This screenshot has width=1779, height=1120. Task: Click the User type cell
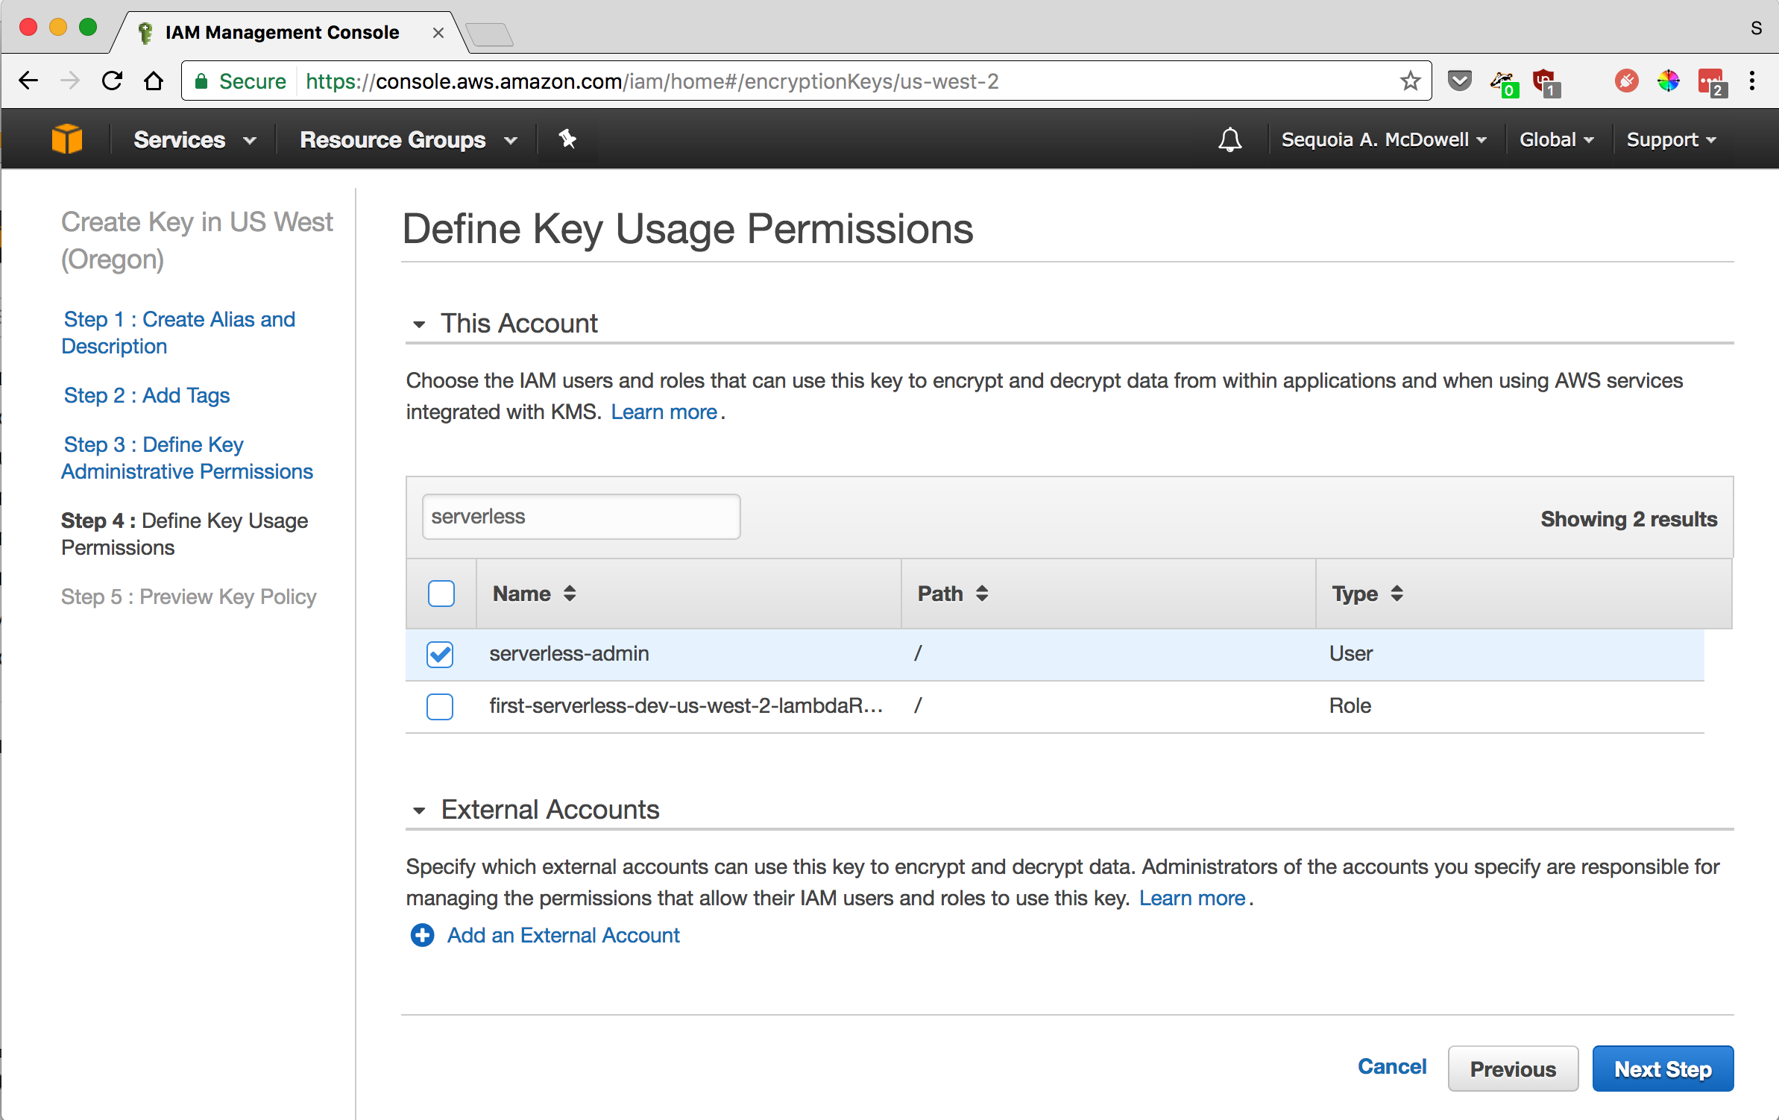tap(1350, 653)
